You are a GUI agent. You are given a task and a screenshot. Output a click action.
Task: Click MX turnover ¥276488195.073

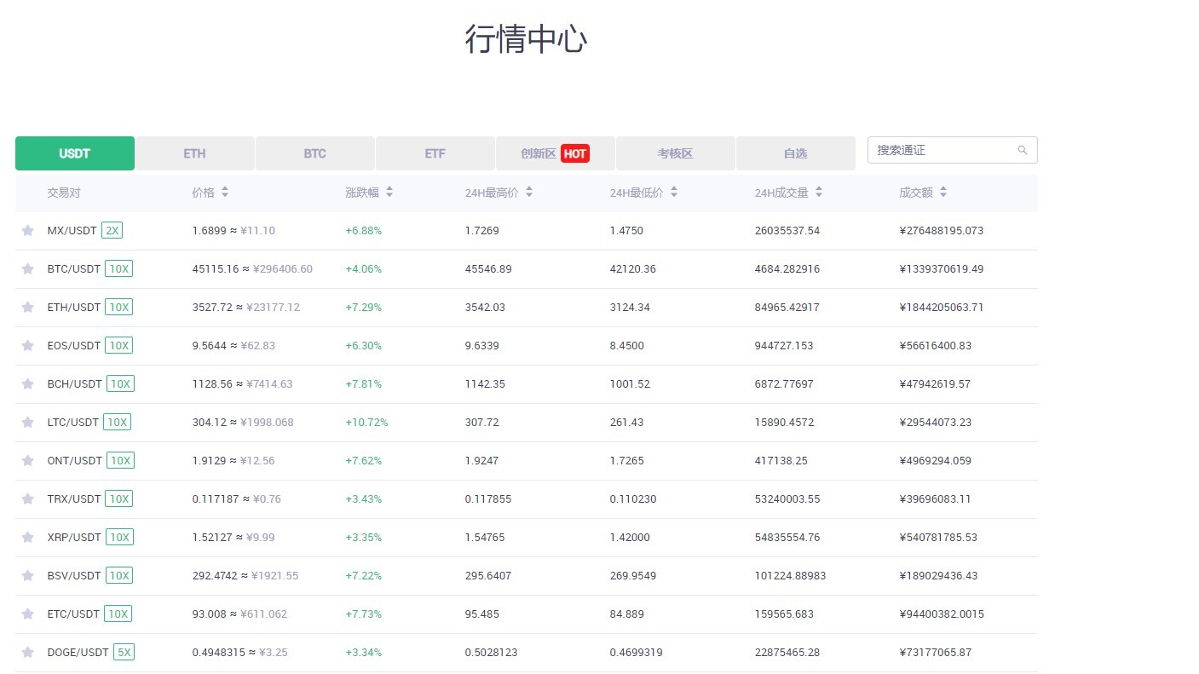942,230
